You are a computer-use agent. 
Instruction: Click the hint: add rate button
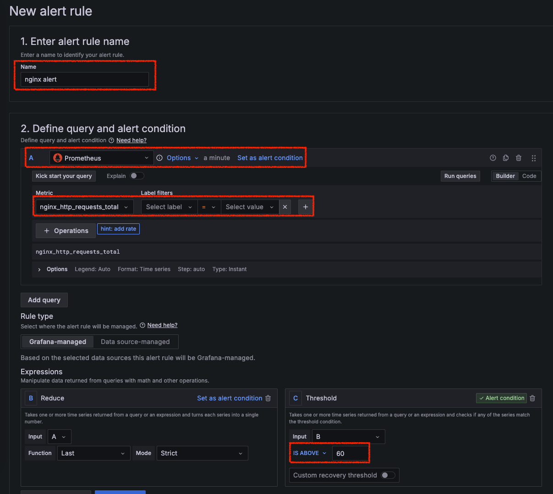click(118, 229)
